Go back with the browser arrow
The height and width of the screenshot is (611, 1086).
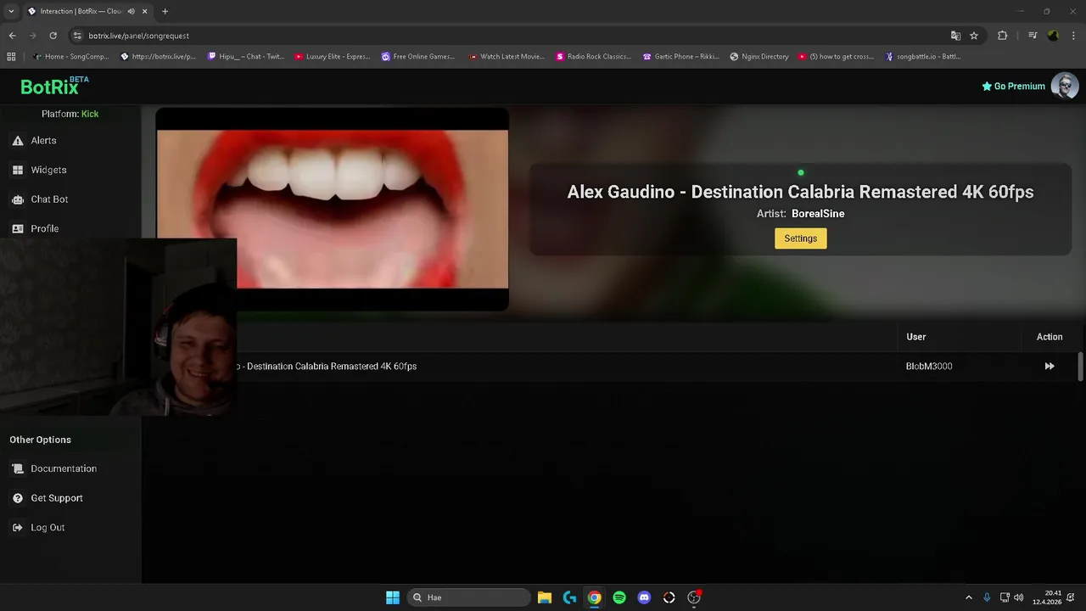12,36
